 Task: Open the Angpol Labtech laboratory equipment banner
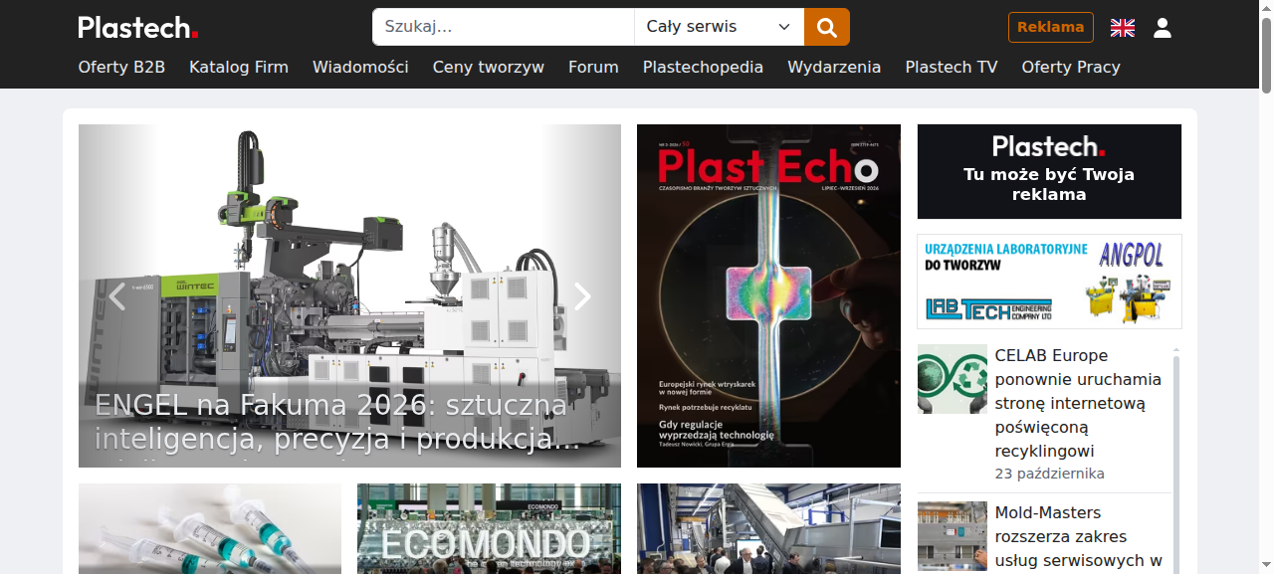click(x=1049, y=282)
